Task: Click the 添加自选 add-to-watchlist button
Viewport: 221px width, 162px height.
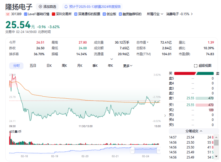Action: point(47,6)
